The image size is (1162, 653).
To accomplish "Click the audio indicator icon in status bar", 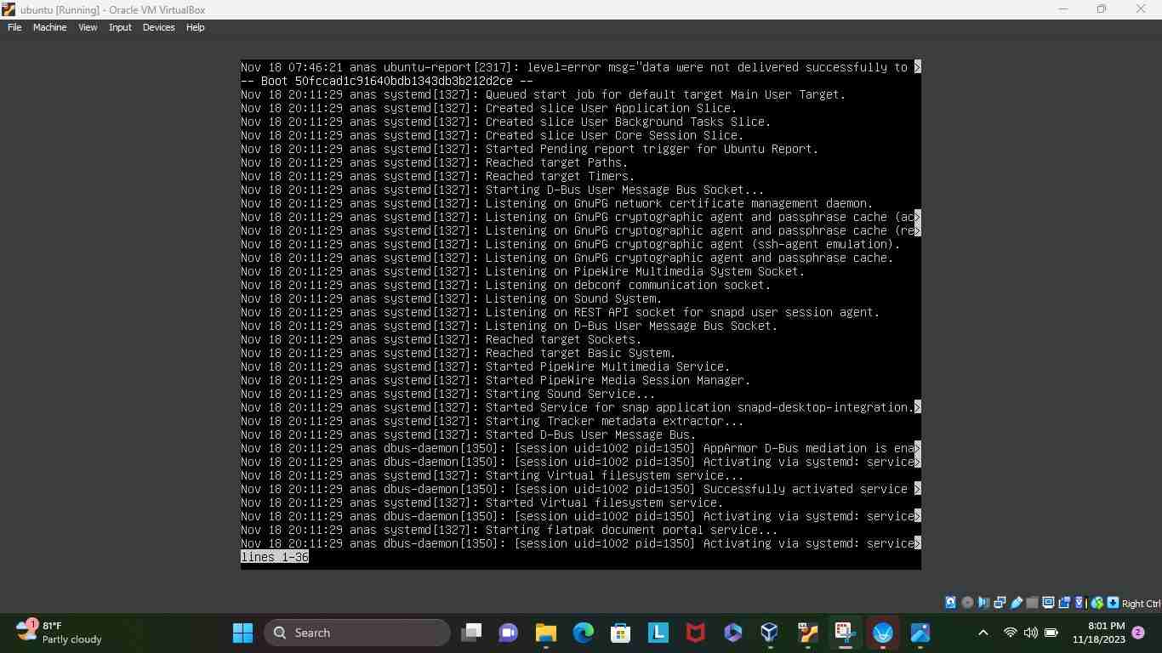I will point(983,603).
